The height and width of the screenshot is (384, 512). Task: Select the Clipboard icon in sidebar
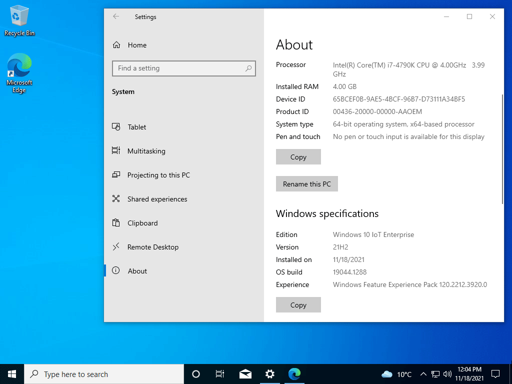116,223
